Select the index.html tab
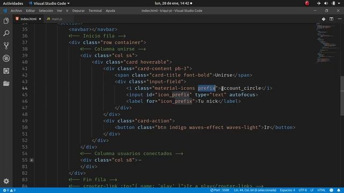The width and height of the screenshot is (344, 193). point(28,19)
